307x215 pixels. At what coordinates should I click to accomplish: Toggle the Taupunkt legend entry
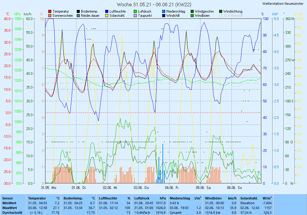click(135, 15)
